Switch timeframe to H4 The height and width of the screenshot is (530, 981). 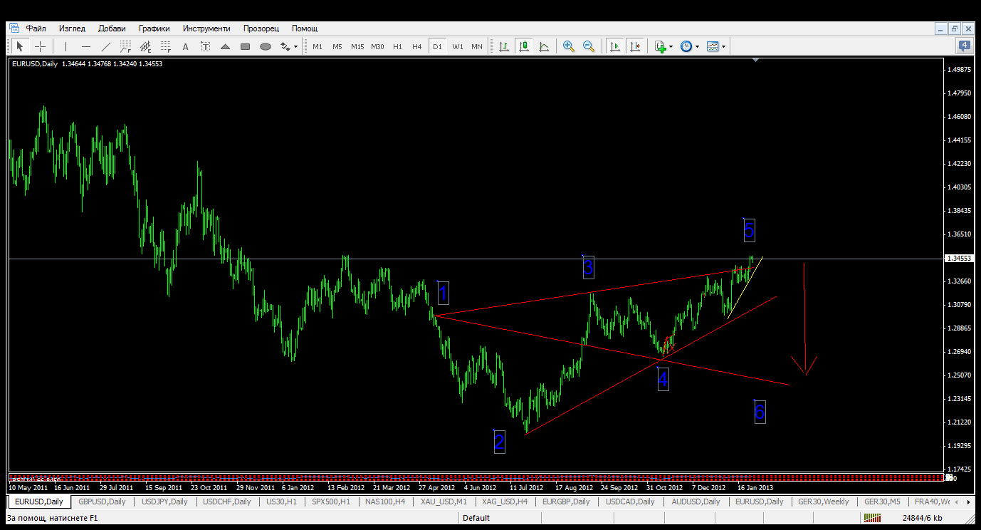pyautogui.click(x=417, y=46)
